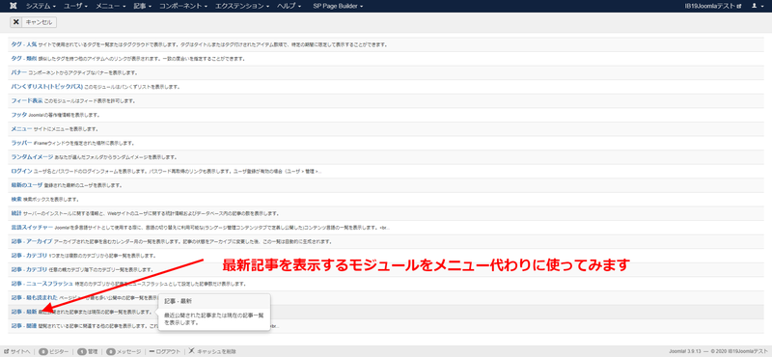Choose the メニュー module in the list
The height and width of the screenshot is (357, 772).
21,129
